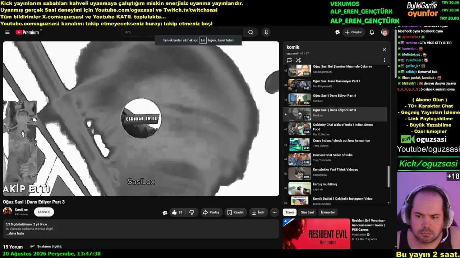Viewport: 460px width, 258px height.
Task: Click the komik playlist title
Action: (x=293, y=47)
